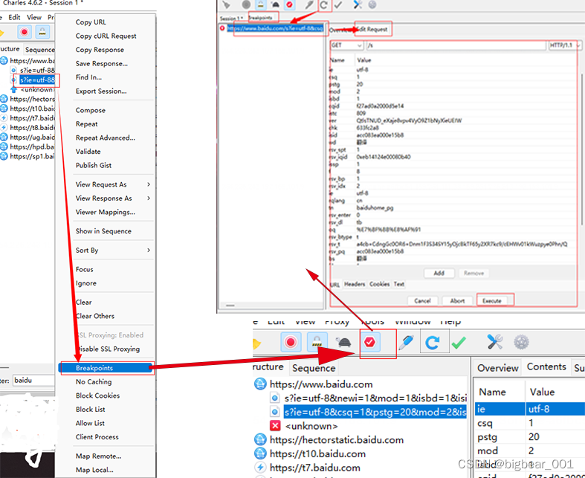Repeat request using the enlarged blue refresh icon
Image resolution: width=585 pixels, height=478 pixels.
click(433, 342)
